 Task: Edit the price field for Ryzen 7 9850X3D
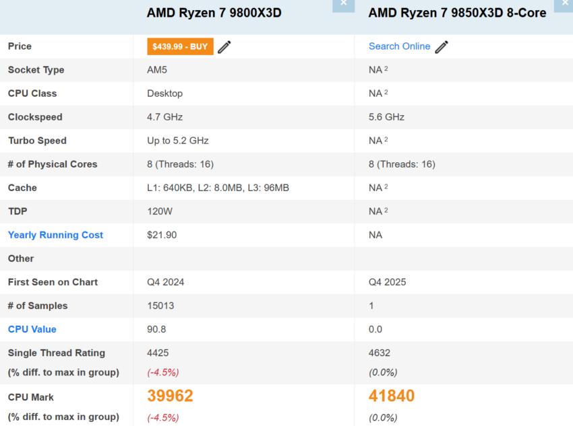point(443,46)
